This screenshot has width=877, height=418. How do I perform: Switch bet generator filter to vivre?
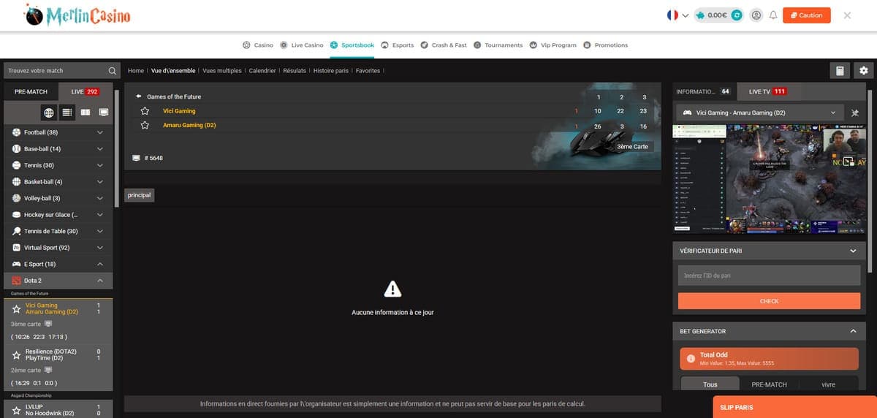pyautogui.click(x=827, y=384)
